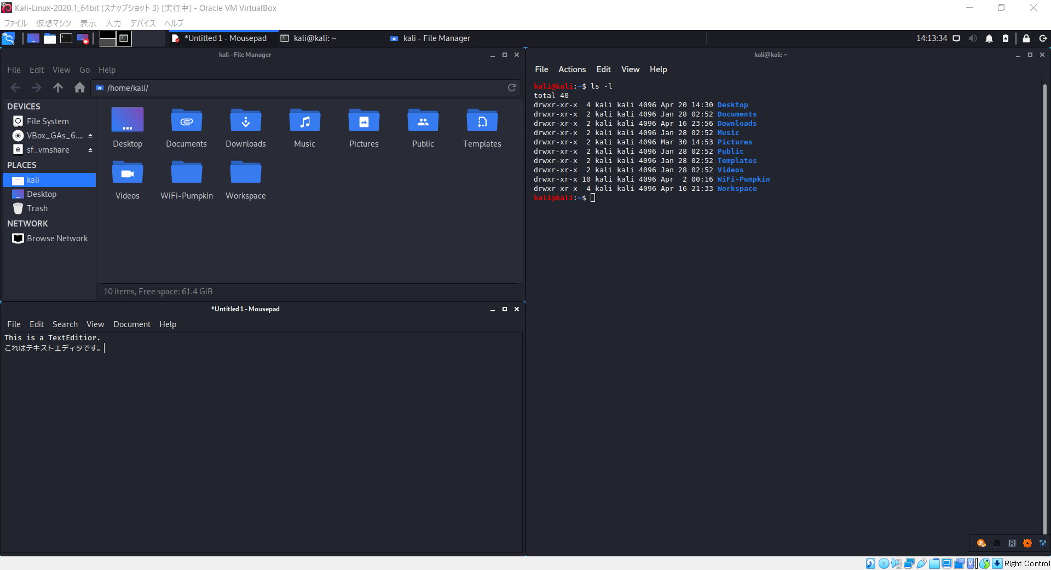Eject the sf_vmshare volume
The width and height of the screenshot is (1051, 570).
point(90,150)
